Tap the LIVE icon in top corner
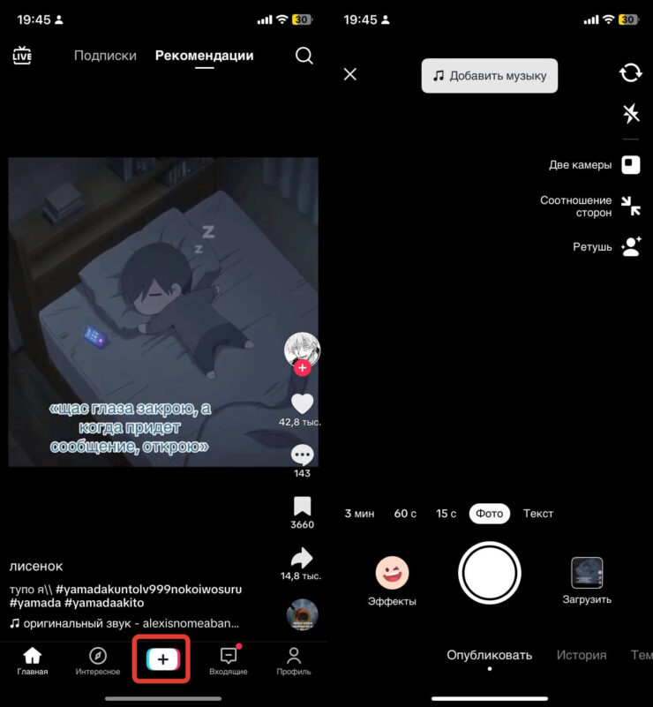The image size is (653, 707). coord(22,56)
